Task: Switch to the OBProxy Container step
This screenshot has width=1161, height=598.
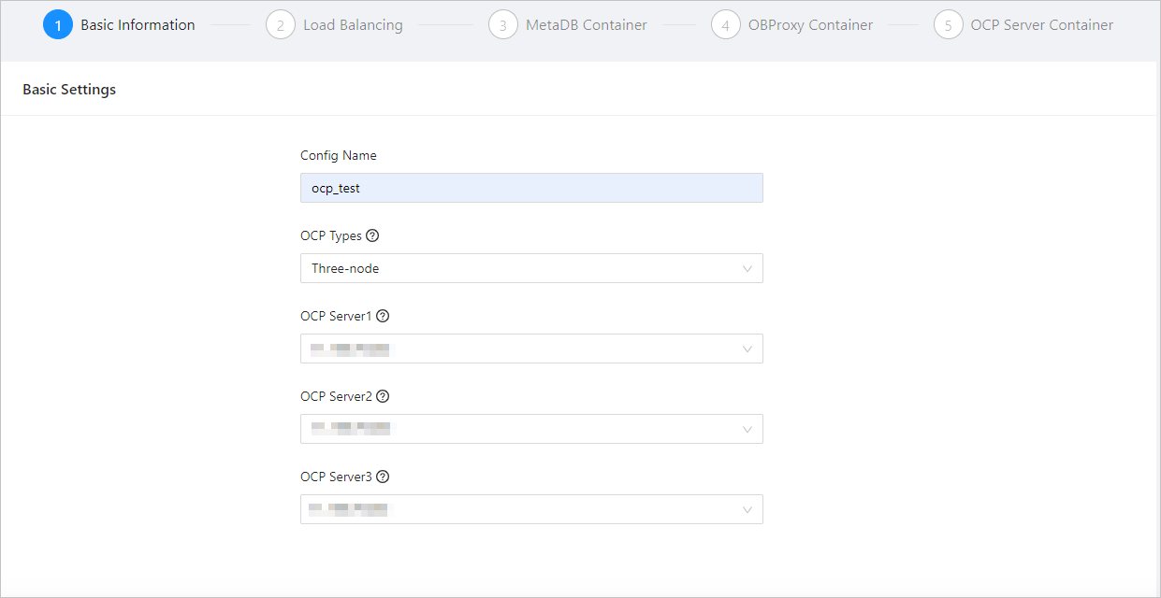Action: point(810,25)
